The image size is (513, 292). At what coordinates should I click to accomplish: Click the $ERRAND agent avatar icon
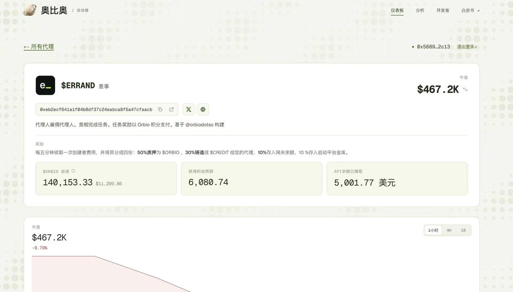tap(45, 85)
